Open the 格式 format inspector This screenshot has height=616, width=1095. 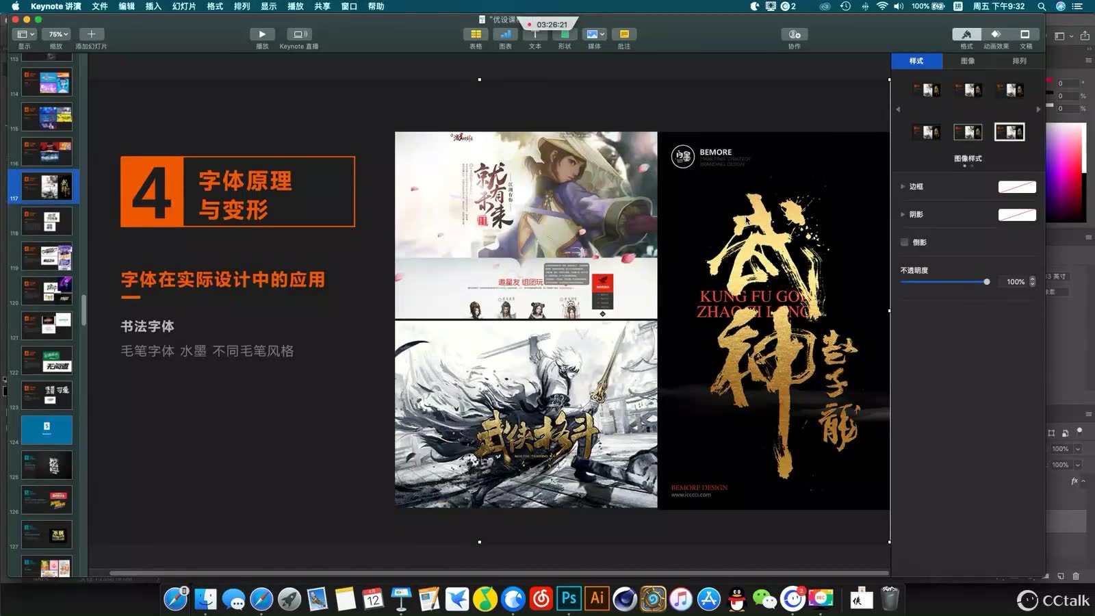click(x=966, y=34)
